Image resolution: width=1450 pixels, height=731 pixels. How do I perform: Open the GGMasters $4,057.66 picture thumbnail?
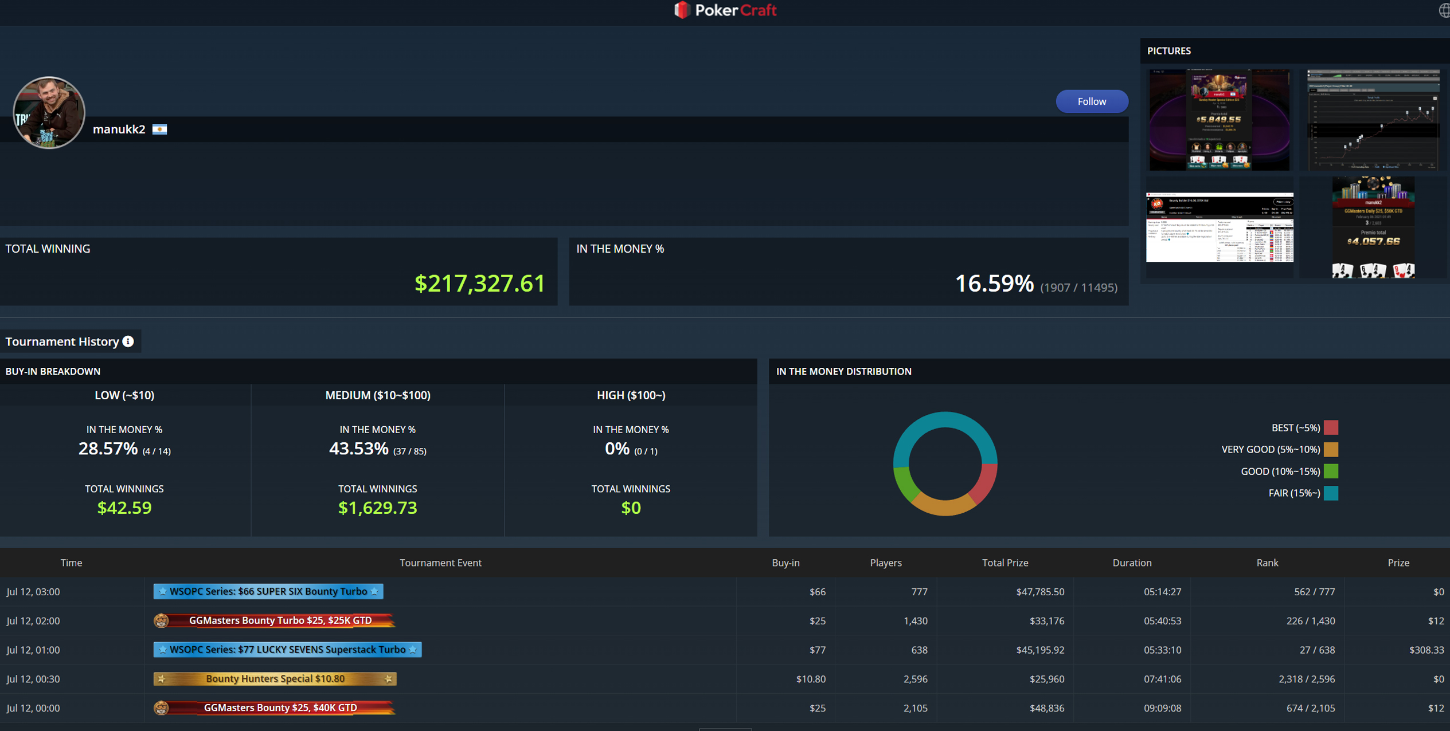click(x=1373, y=227)
